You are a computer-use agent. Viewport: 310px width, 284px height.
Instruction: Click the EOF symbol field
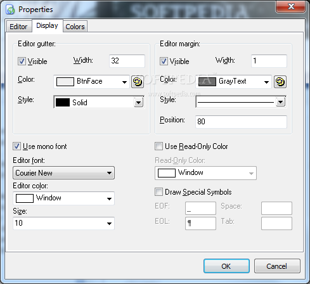pos(200,208)
